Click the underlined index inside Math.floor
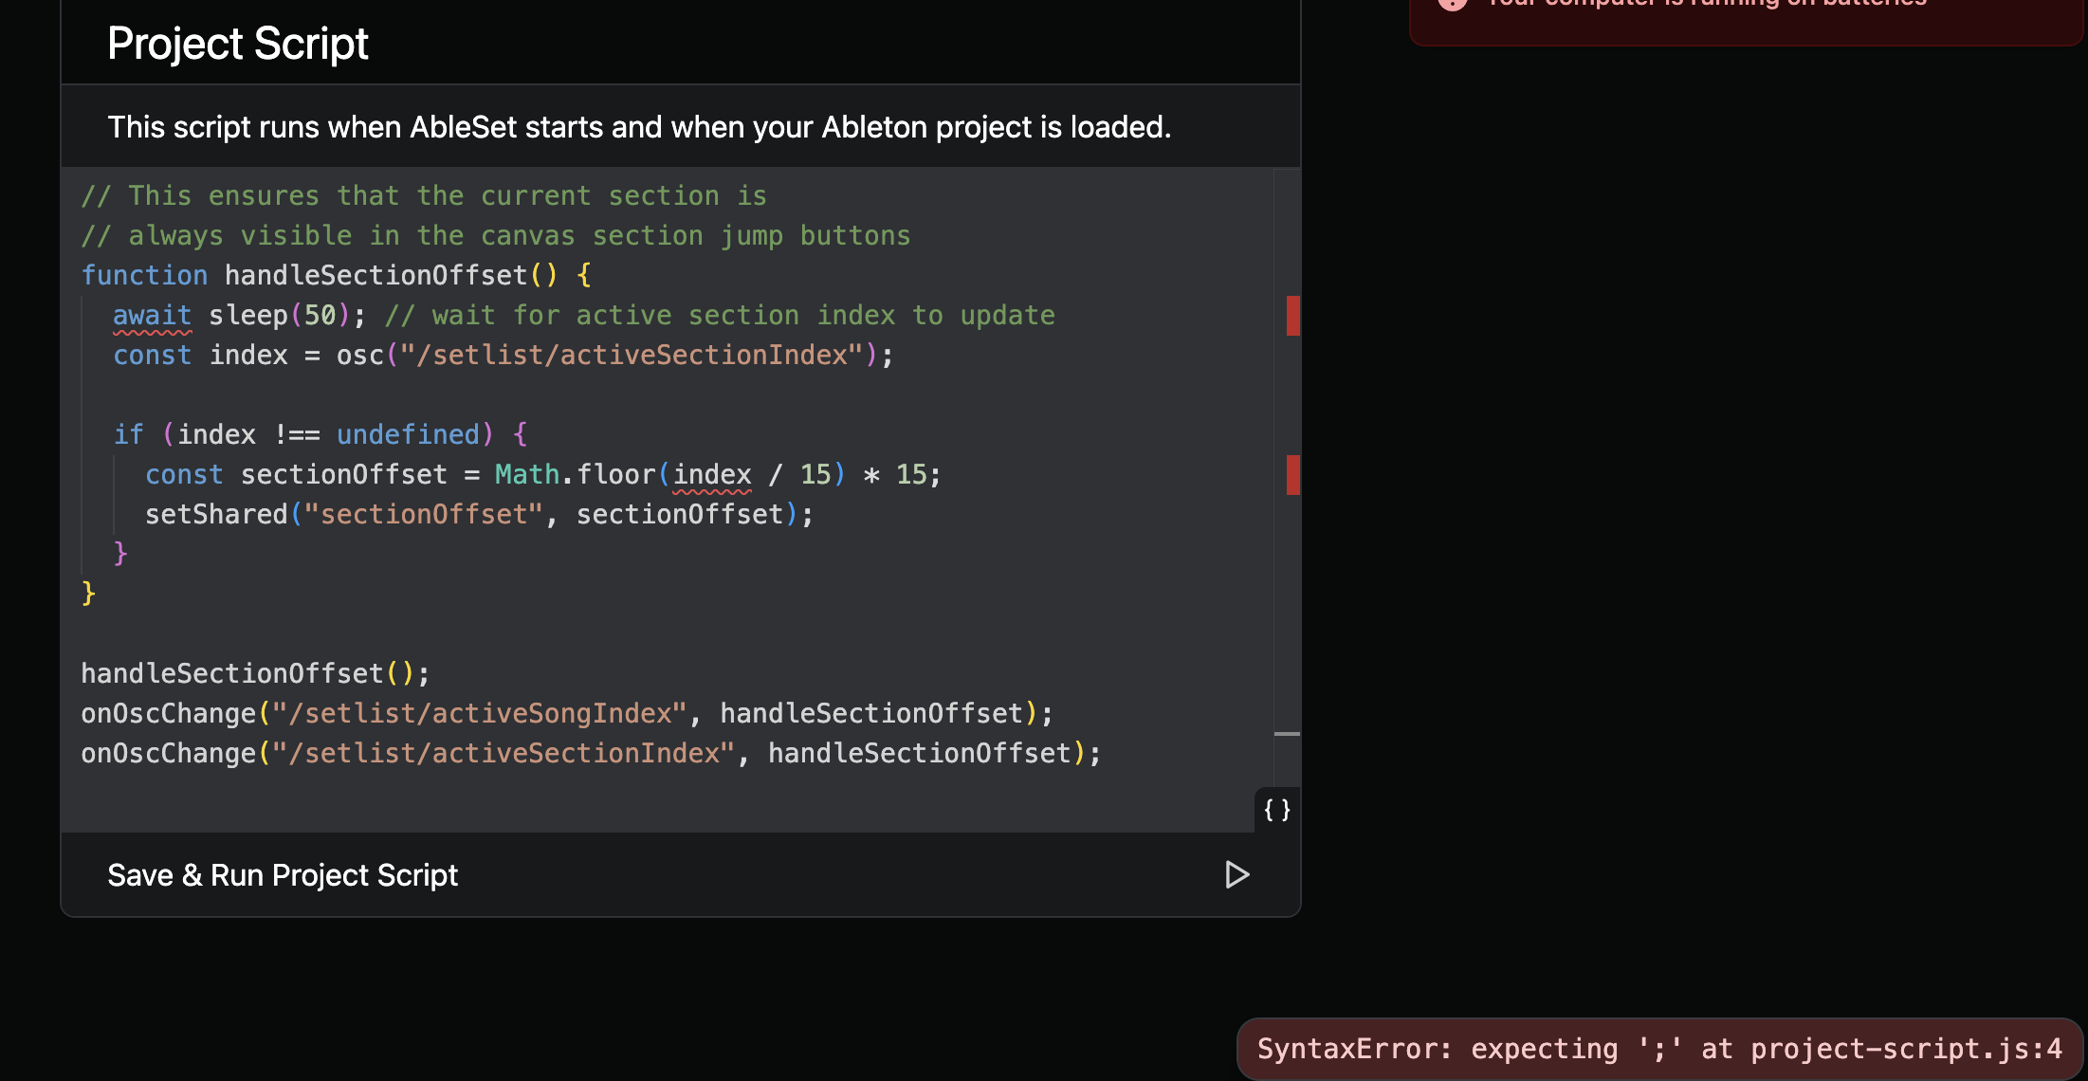The width and height of the screenshot is (2088, 1081). click(x=711, y=475)
